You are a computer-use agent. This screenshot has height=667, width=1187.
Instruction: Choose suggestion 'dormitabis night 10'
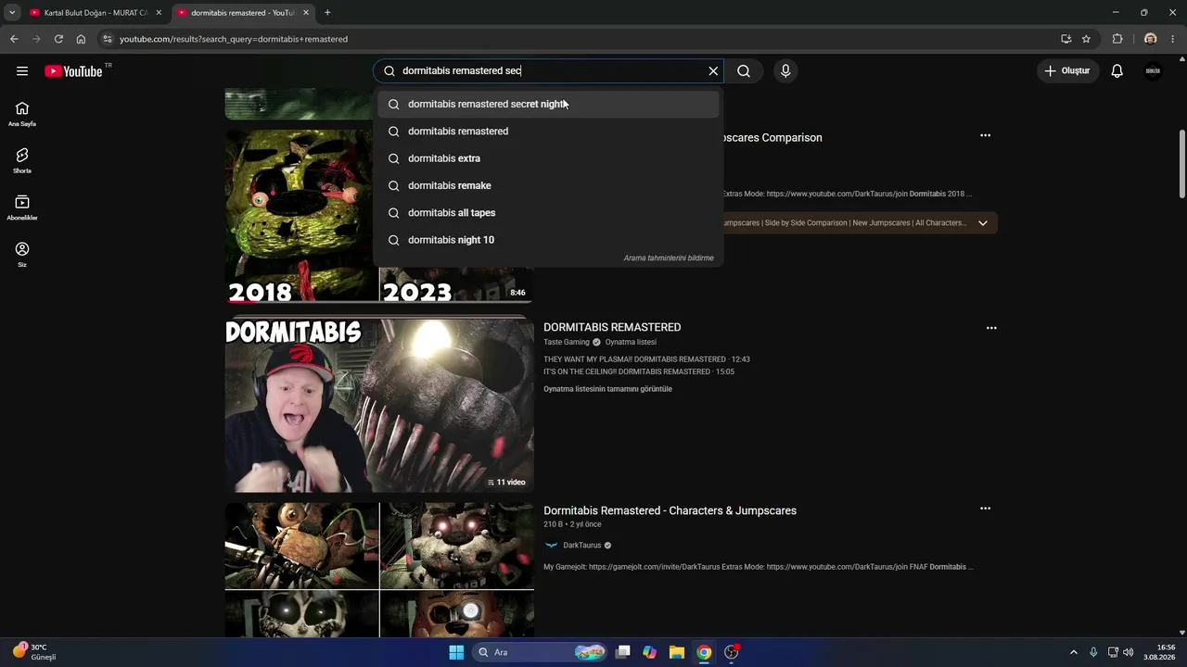click(x=548, y=240)
